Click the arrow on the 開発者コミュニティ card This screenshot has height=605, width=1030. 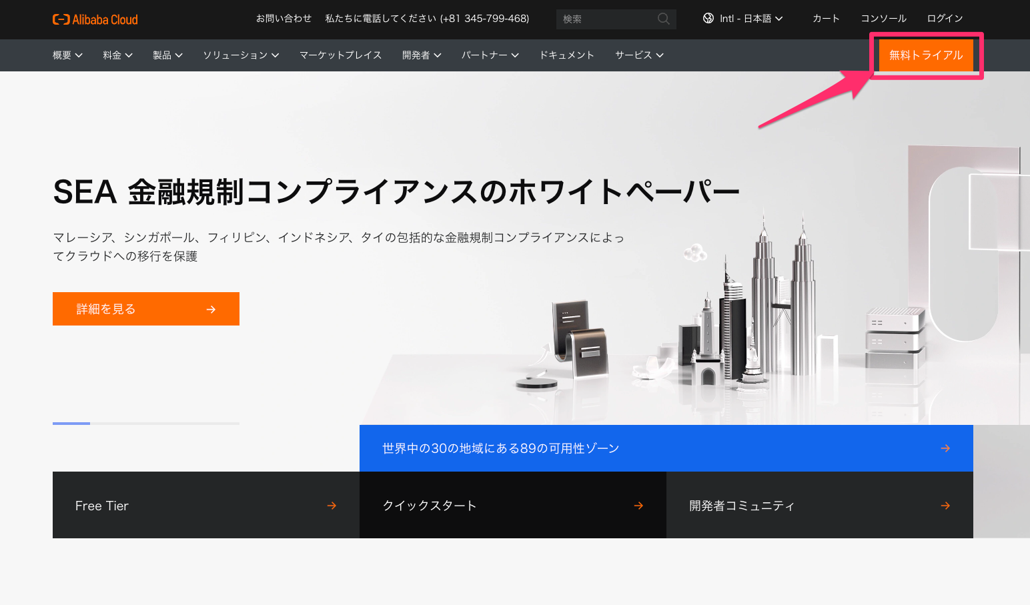tap(945, 506)
